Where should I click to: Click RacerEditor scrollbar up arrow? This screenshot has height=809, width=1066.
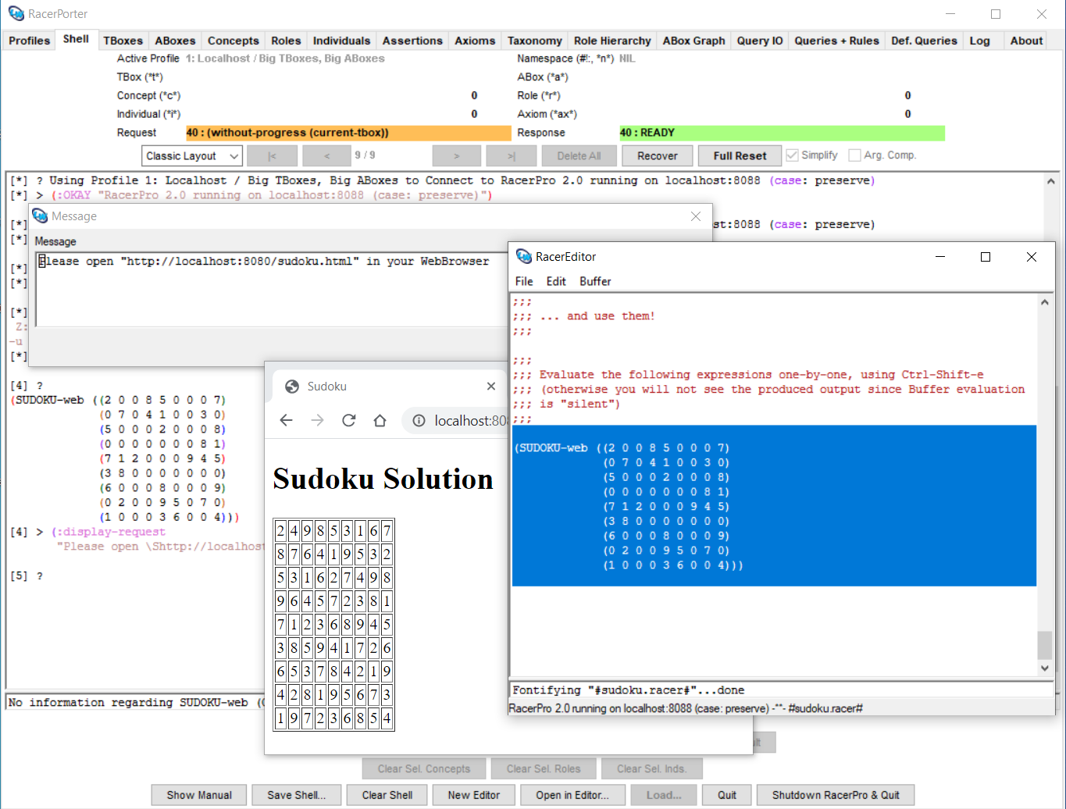[x=1045, y=302]
